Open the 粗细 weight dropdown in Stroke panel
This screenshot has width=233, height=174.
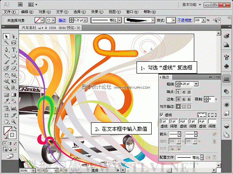pos(196,84)
